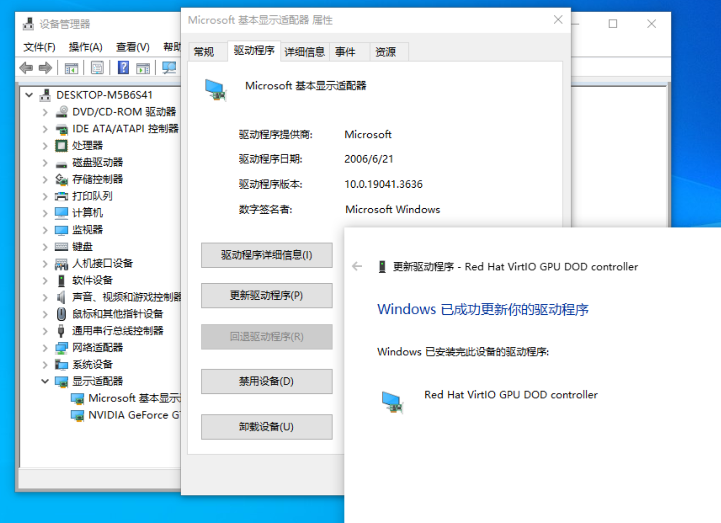
Task: Click the print queue printer icon
Action: pyautogui.click(x=62, y=196)
